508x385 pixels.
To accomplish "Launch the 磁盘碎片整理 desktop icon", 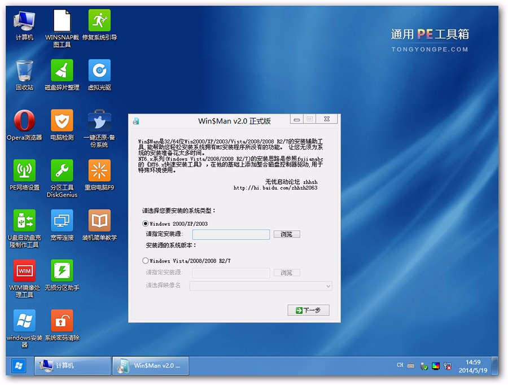I will (x=62, y=71).
